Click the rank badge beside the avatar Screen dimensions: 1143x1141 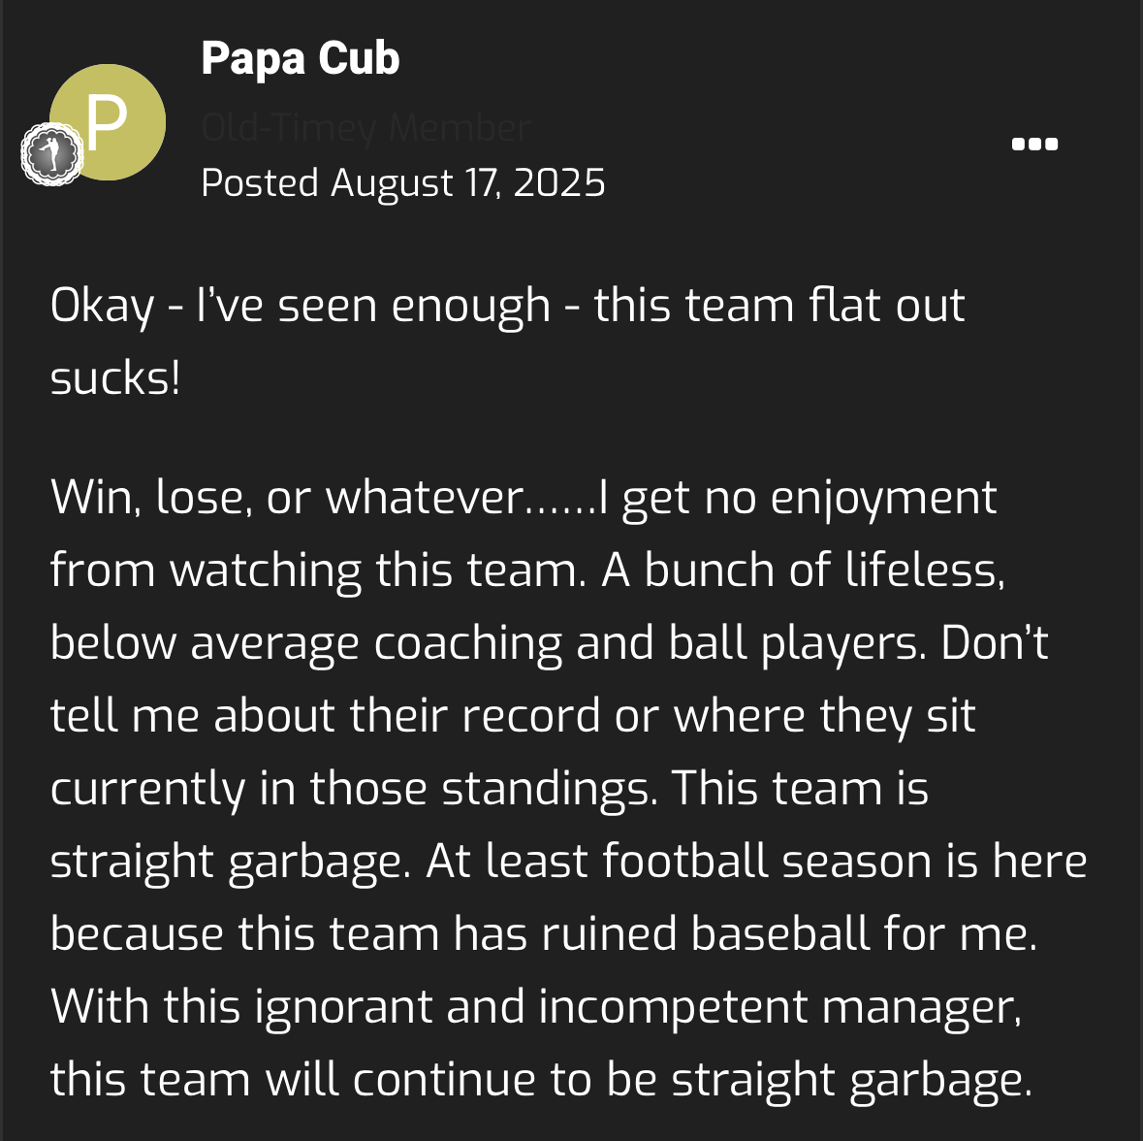click(x=52, y=154)
